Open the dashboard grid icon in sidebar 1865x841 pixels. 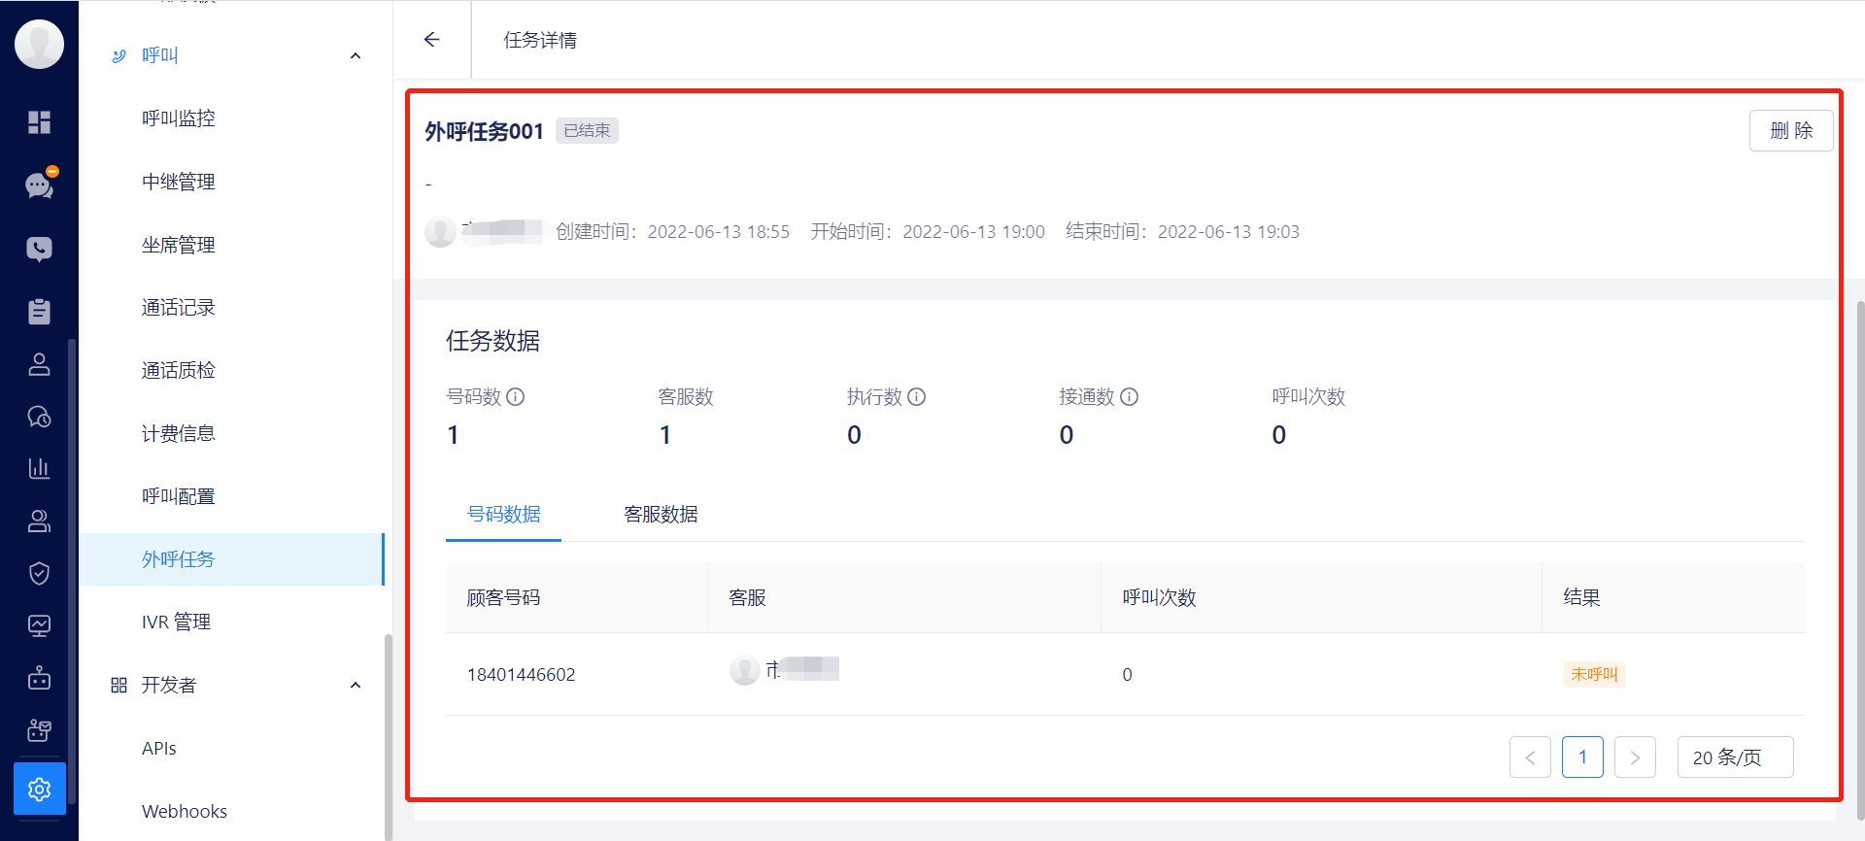(39, 122)
